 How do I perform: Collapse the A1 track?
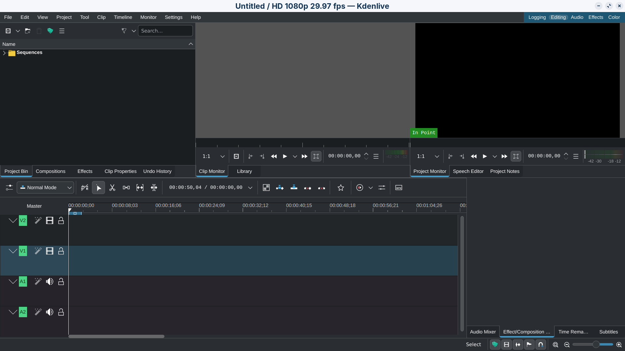(13, 282)
